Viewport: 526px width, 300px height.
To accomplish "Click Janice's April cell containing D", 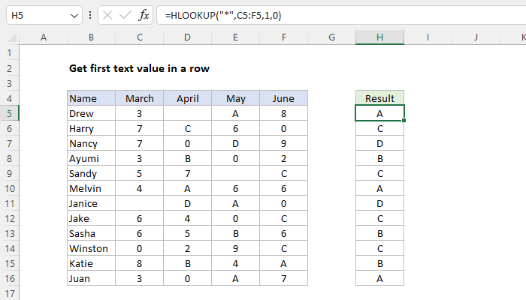I will (x=188, y=203).
